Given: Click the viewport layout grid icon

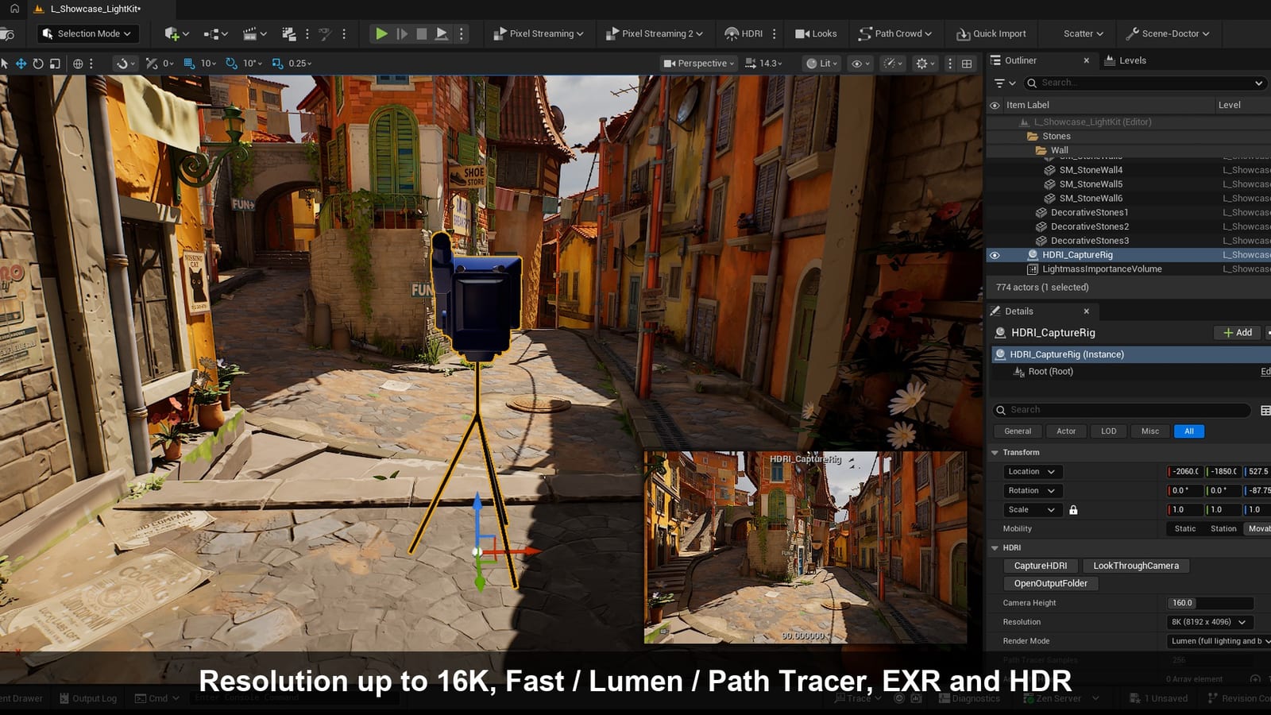Looking at the screenshot, I should [967, 64].
